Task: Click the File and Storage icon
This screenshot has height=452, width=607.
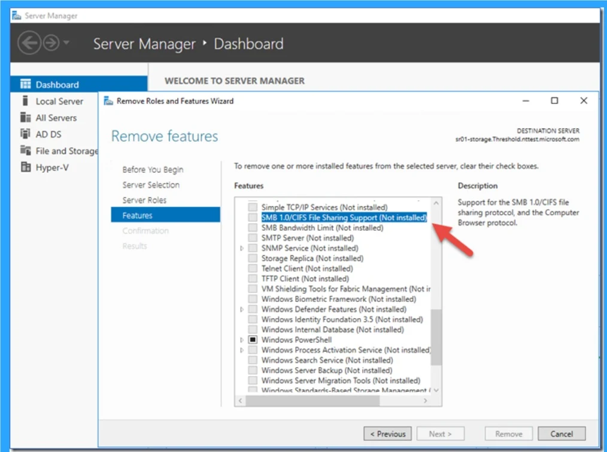Action: click(x=25, y=151)
